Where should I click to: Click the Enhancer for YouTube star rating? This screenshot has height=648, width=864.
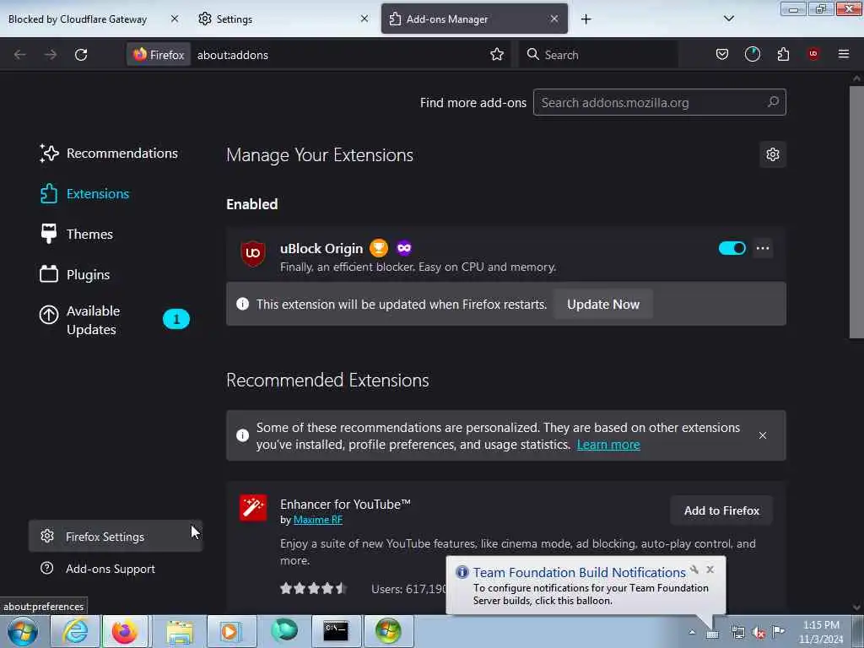coord(314,588)
